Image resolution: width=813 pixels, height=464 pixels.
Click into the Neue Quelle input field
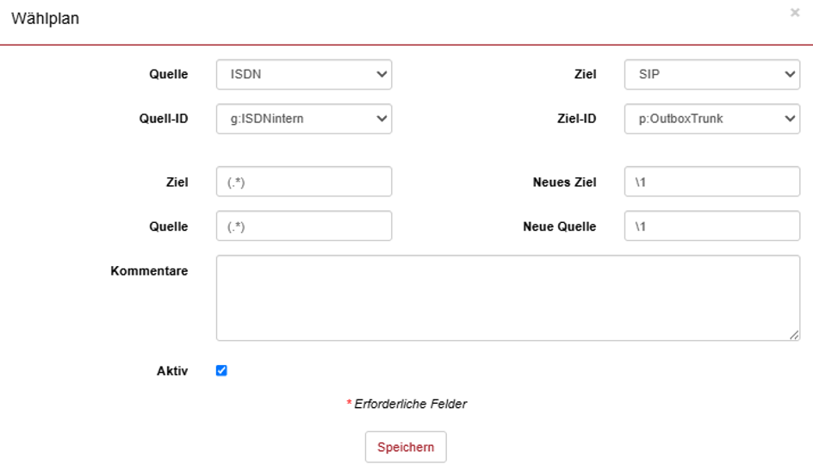tap(712, 226)
